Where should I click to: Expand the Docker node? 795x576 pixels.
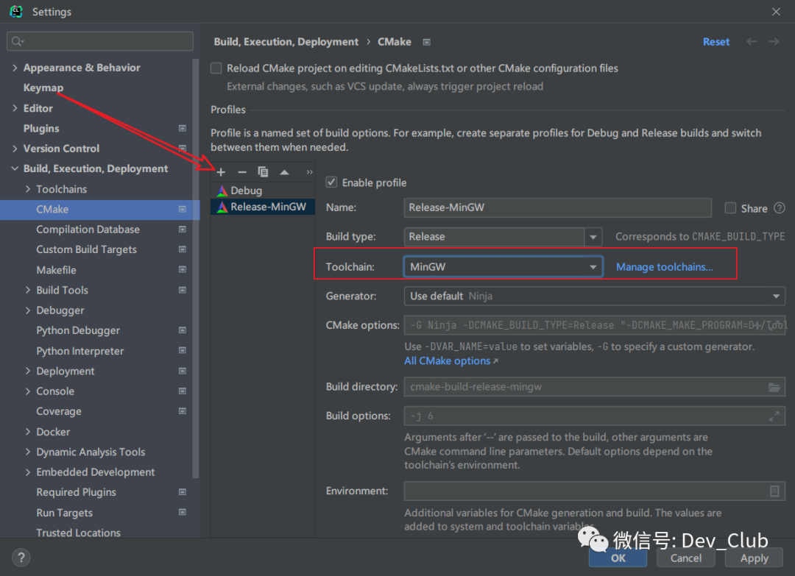pyautogui.click(x=28, y=432)
